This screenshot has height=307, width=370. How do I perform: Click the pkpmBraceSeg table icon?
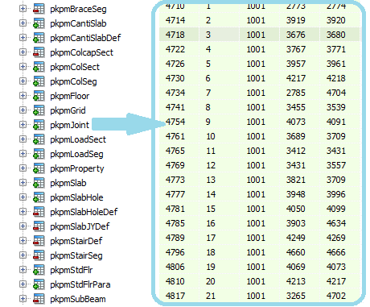click(x=39, y=9)
